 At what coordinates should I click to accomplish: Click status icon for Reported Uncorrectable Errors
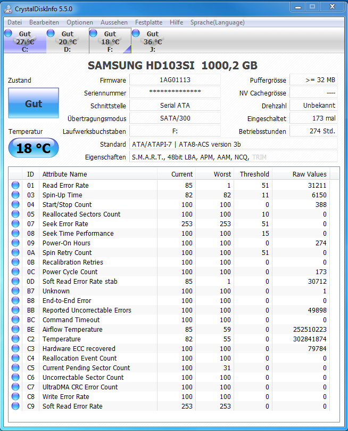coord(15,310)
